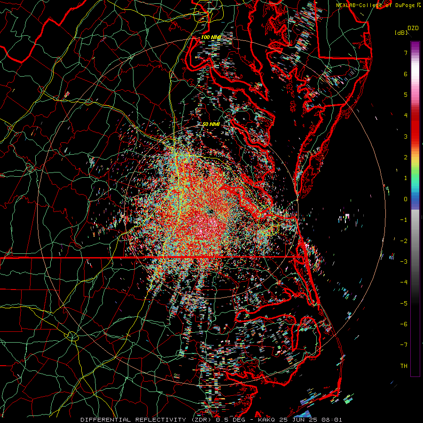This screenshot has height=423, width=423.
Task: Click the "3" value on the dB scale
Action: tap(406, 136)
